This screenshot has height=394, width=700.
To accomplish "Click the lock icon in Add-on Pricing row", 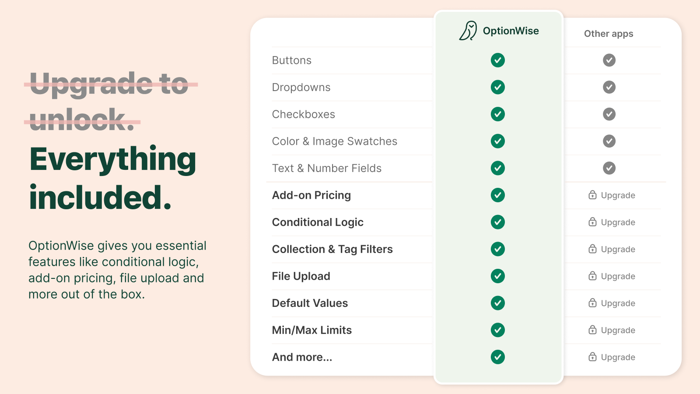I will click(x=592, y=195).
